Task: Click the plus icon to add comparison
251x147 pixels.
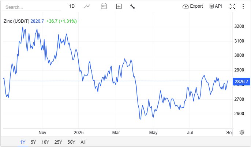Action: pyautogui.click(x=119, y=6)
